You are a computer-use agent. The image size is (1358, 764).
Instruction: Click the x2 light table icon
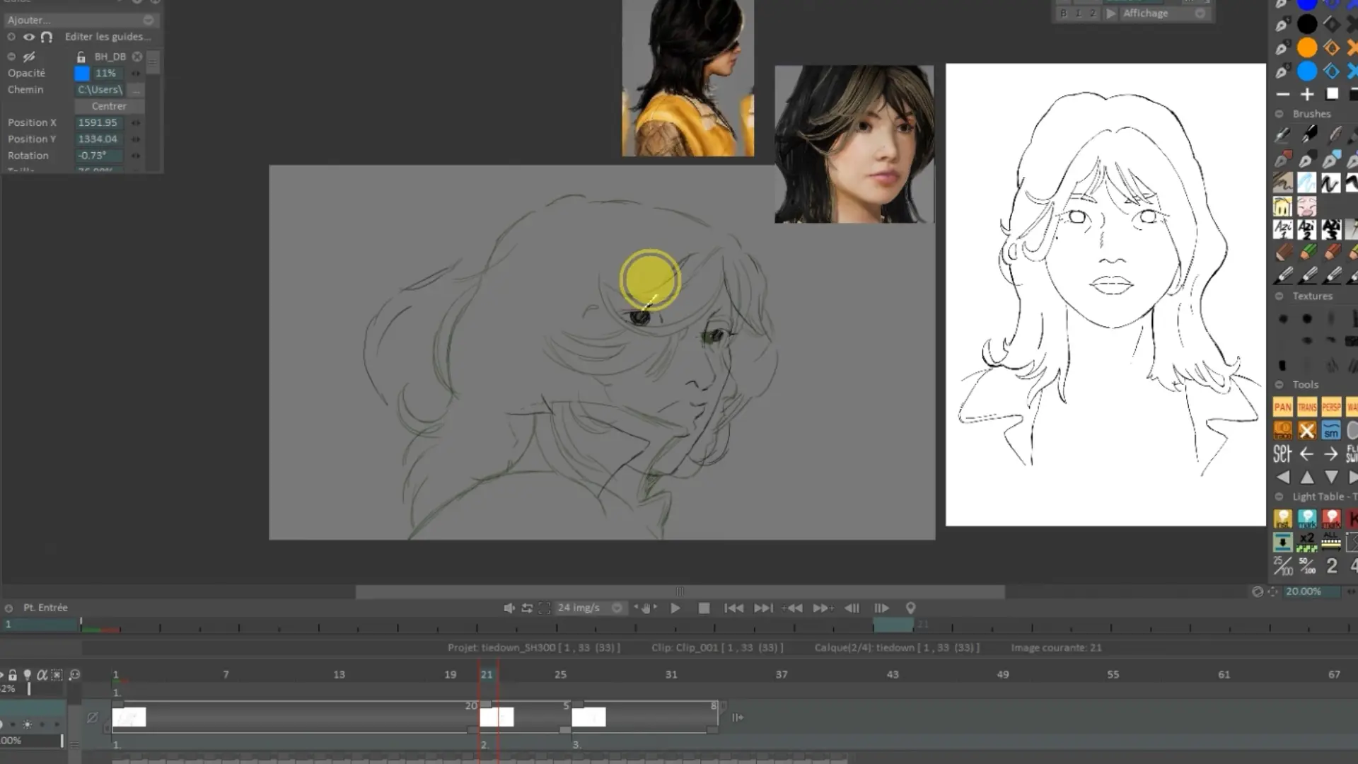coord(1306,543)
